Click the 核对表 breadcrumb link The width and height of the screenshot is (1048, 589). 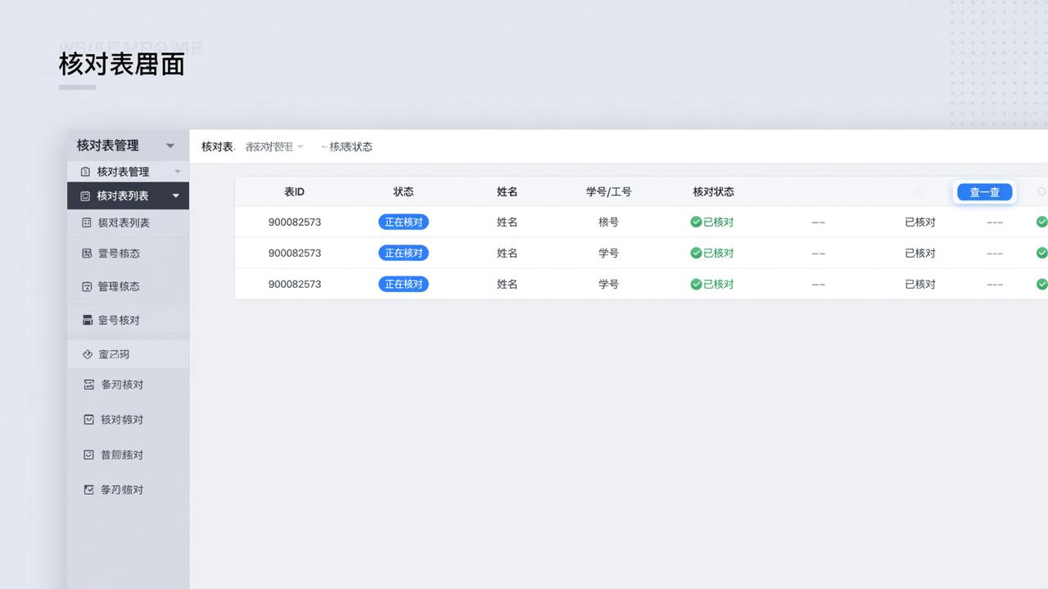click(217, 147)
